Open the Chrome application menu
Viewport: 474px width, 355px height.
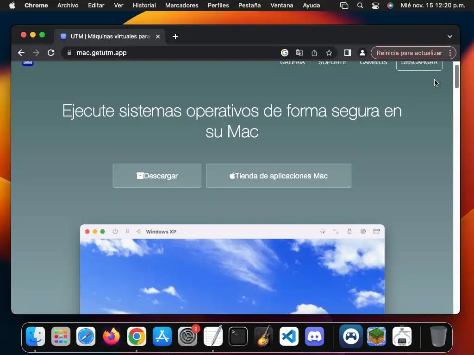tap(36, 5)
